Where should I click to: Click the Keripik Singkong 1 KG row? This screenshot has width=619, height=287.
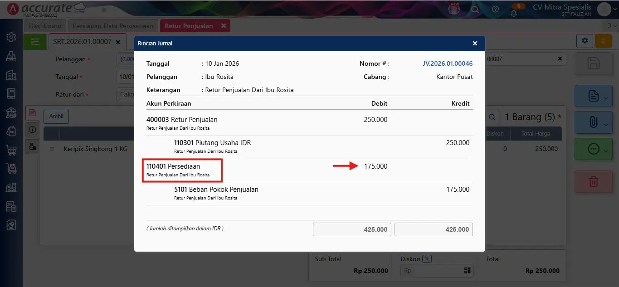point(95,149)
